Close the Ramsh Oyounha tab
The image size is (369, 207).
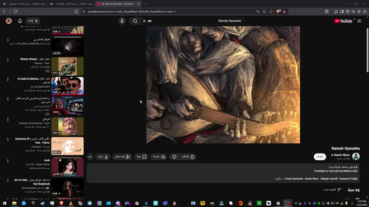click(x=139, y=4)
